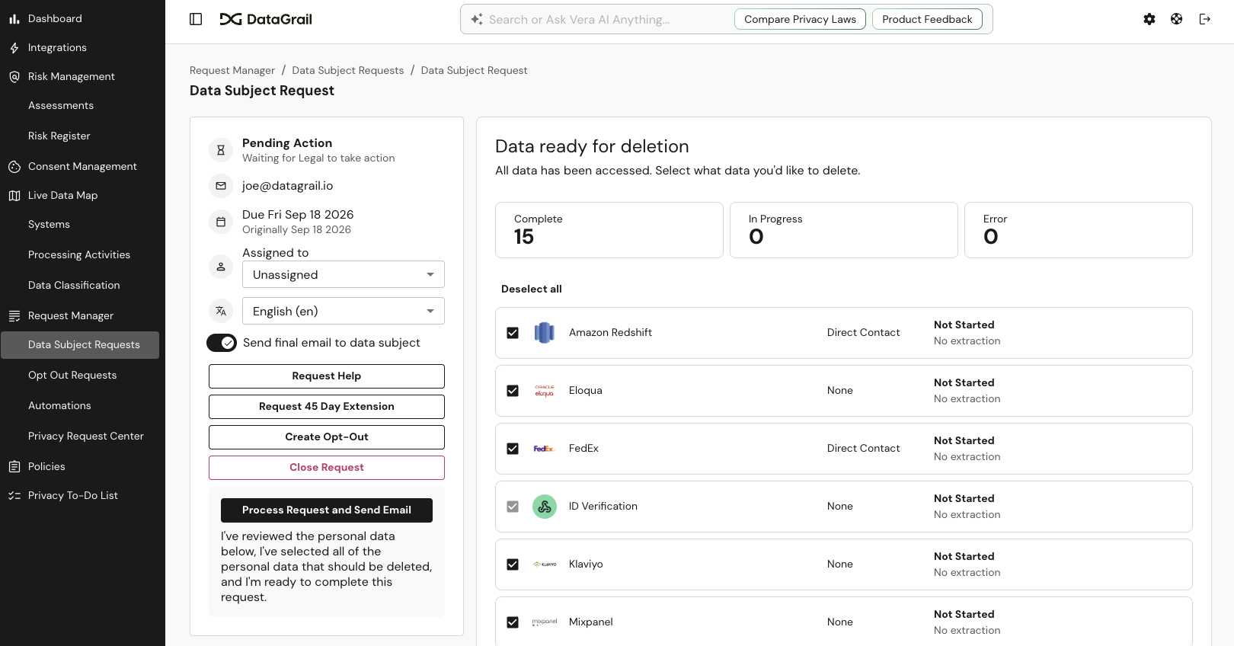Click the hourglass Pending Action icon

tap(221, 150)
